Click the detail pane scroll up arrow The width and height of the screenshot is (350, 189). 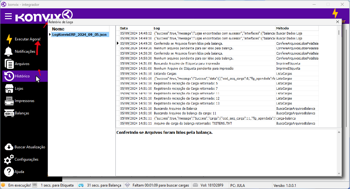tap(339, 132)
